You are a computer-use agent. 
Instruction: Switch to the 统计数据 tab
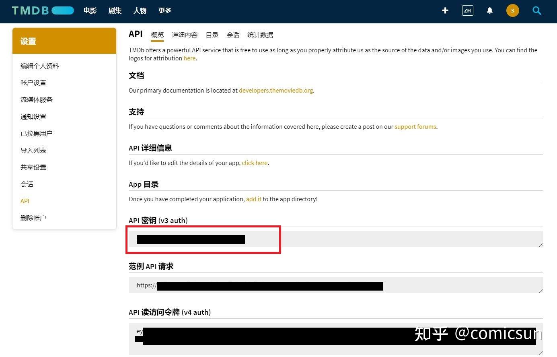coord(260,35)
